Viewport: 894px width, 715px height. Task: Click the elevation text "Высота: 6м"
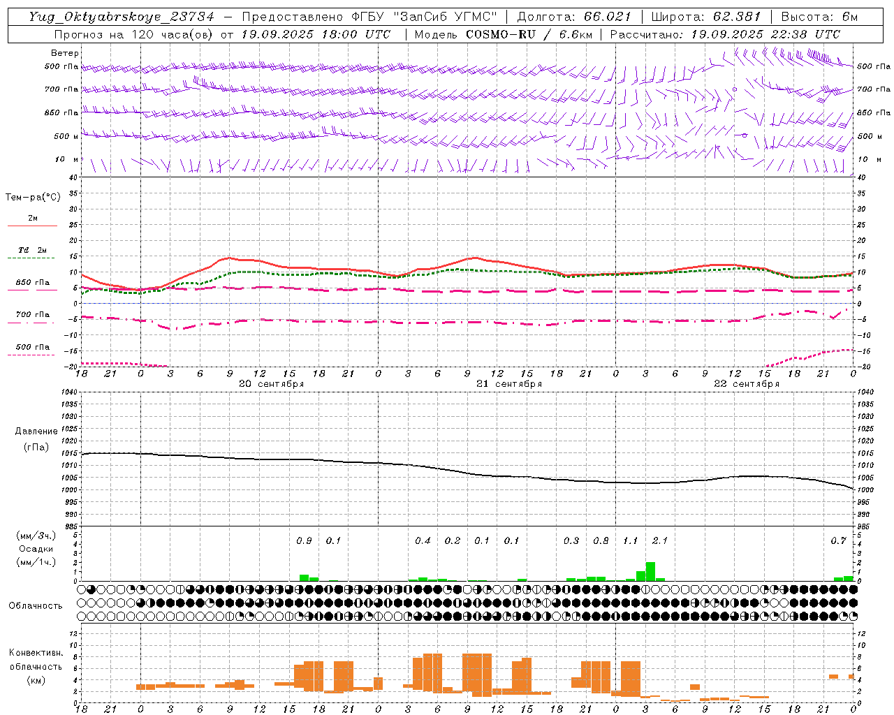pyautogui.click(x=819, y=17)
